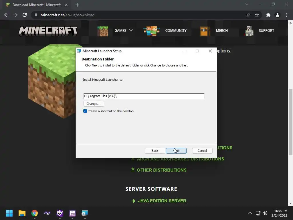Cancel the Minecraft Launcher Setup
The height and width of the screenshot is (220, 293).
tap(202, 151)
